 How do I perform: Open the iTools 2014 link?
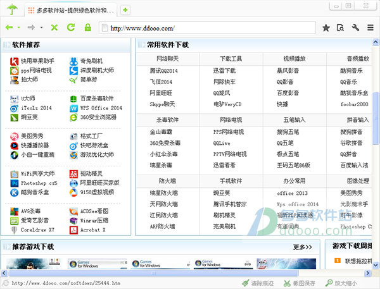[36, 108]
